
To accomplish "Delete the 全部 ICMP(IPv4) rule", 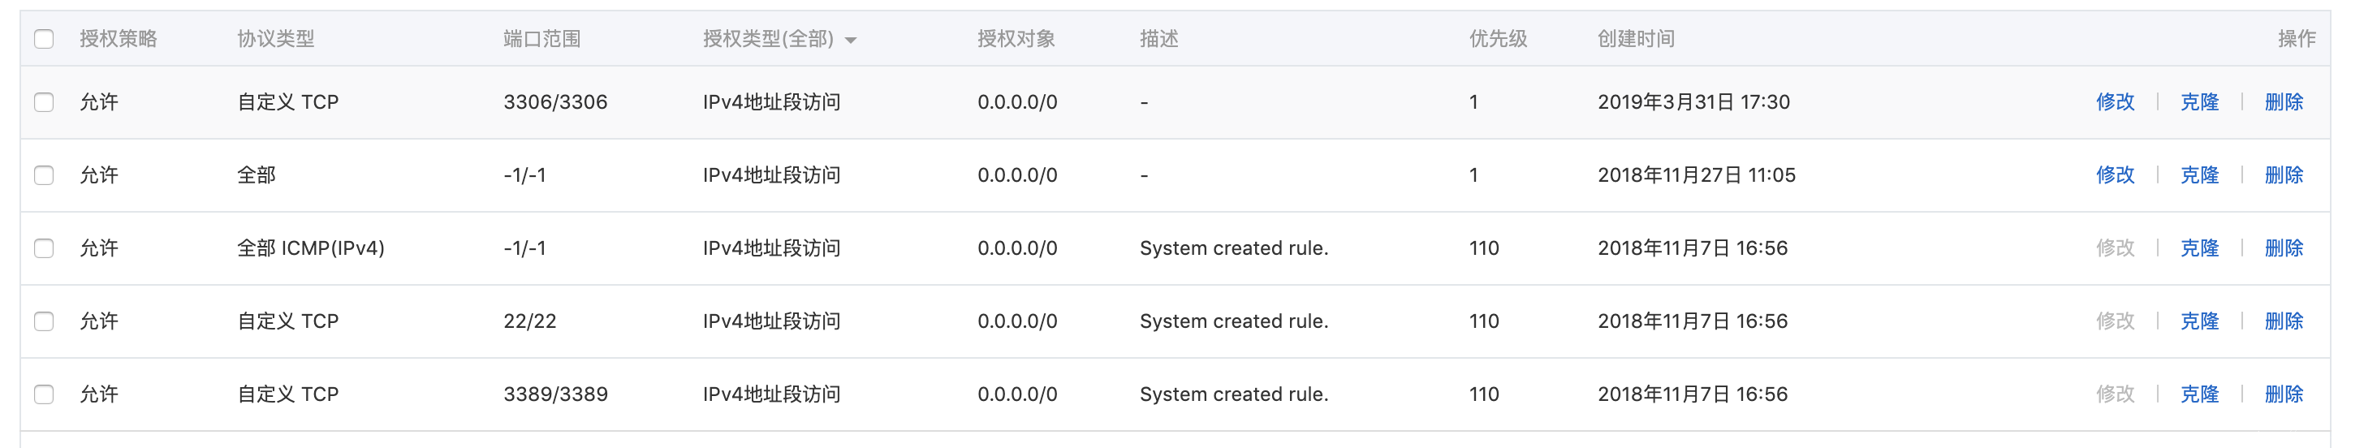I will point(2284,248).
